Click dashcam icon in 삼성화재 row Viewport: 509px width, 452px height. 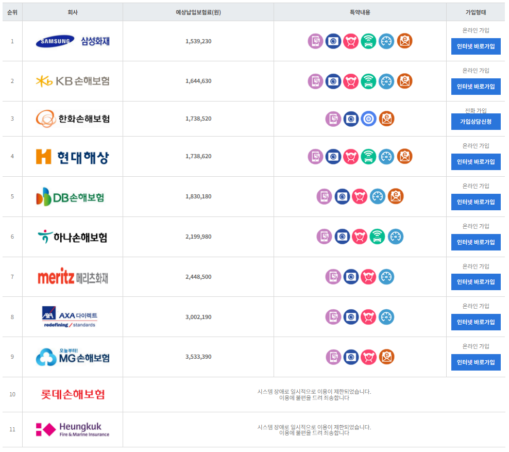(333, 41)
